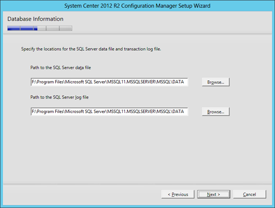Select the 'Path to the SQL Server log file' label
Viewport: 275px width, 208px height.
(59, 97)
